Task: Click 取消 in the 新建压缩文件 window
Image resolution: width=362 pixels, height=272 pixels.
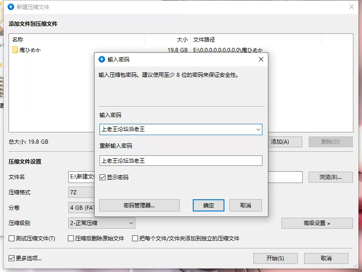Action: pyautogui.click(x=326, y=258)
